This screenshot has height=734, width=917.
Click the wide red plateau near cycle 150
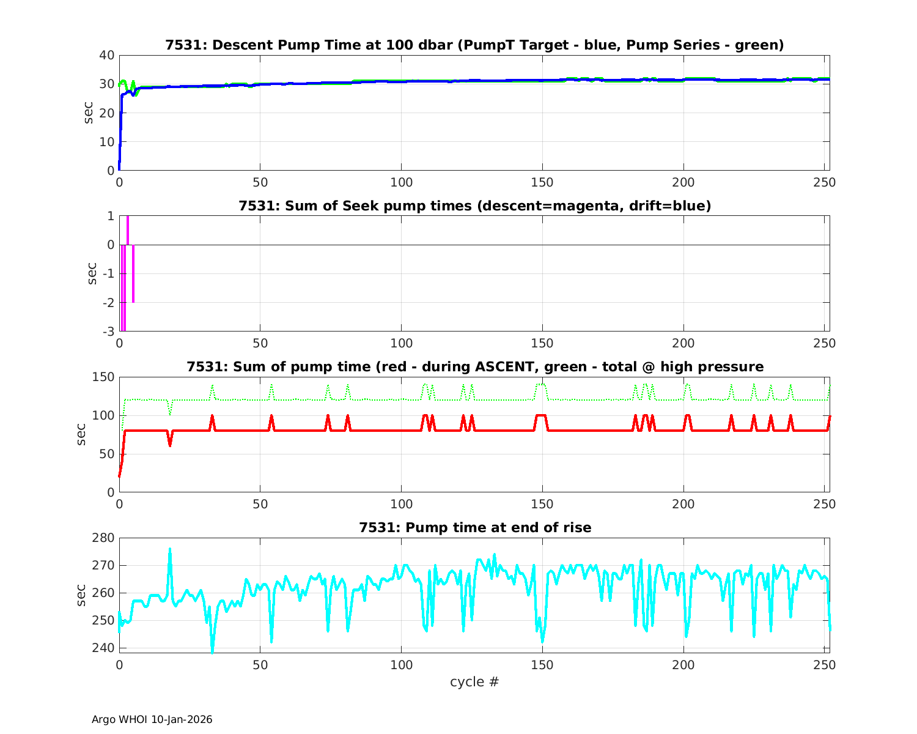pyautogui.click(x=540, y=415)
